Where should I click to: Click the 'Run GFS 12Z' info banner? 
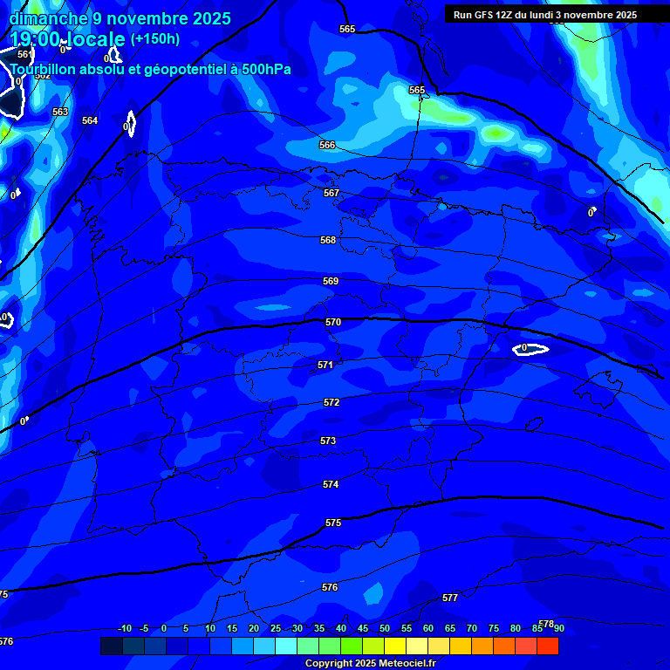(545, 15)
